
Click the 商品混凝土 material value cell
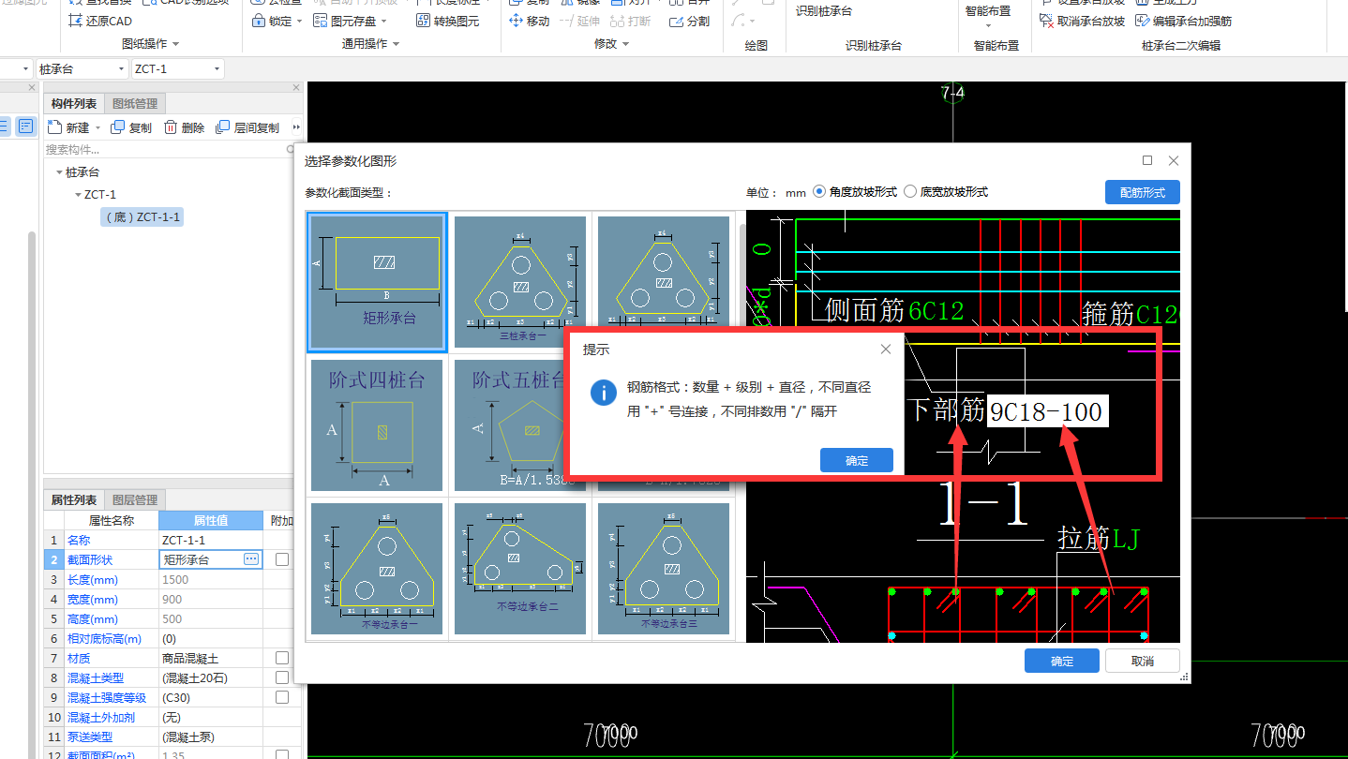pos(211,658)
